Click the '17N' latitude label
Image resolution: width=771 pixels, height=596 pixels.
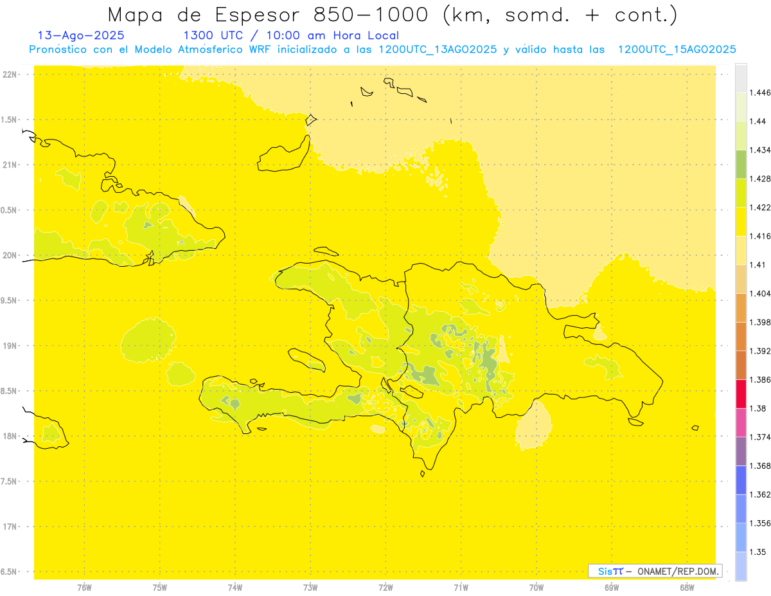click(x=10, y=527)
